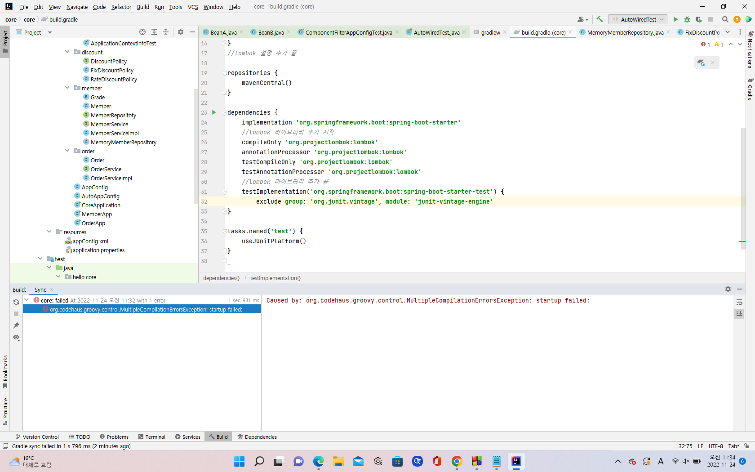
Task: Click testImplementation breadcrumb
Action: [x=275, y=278]
